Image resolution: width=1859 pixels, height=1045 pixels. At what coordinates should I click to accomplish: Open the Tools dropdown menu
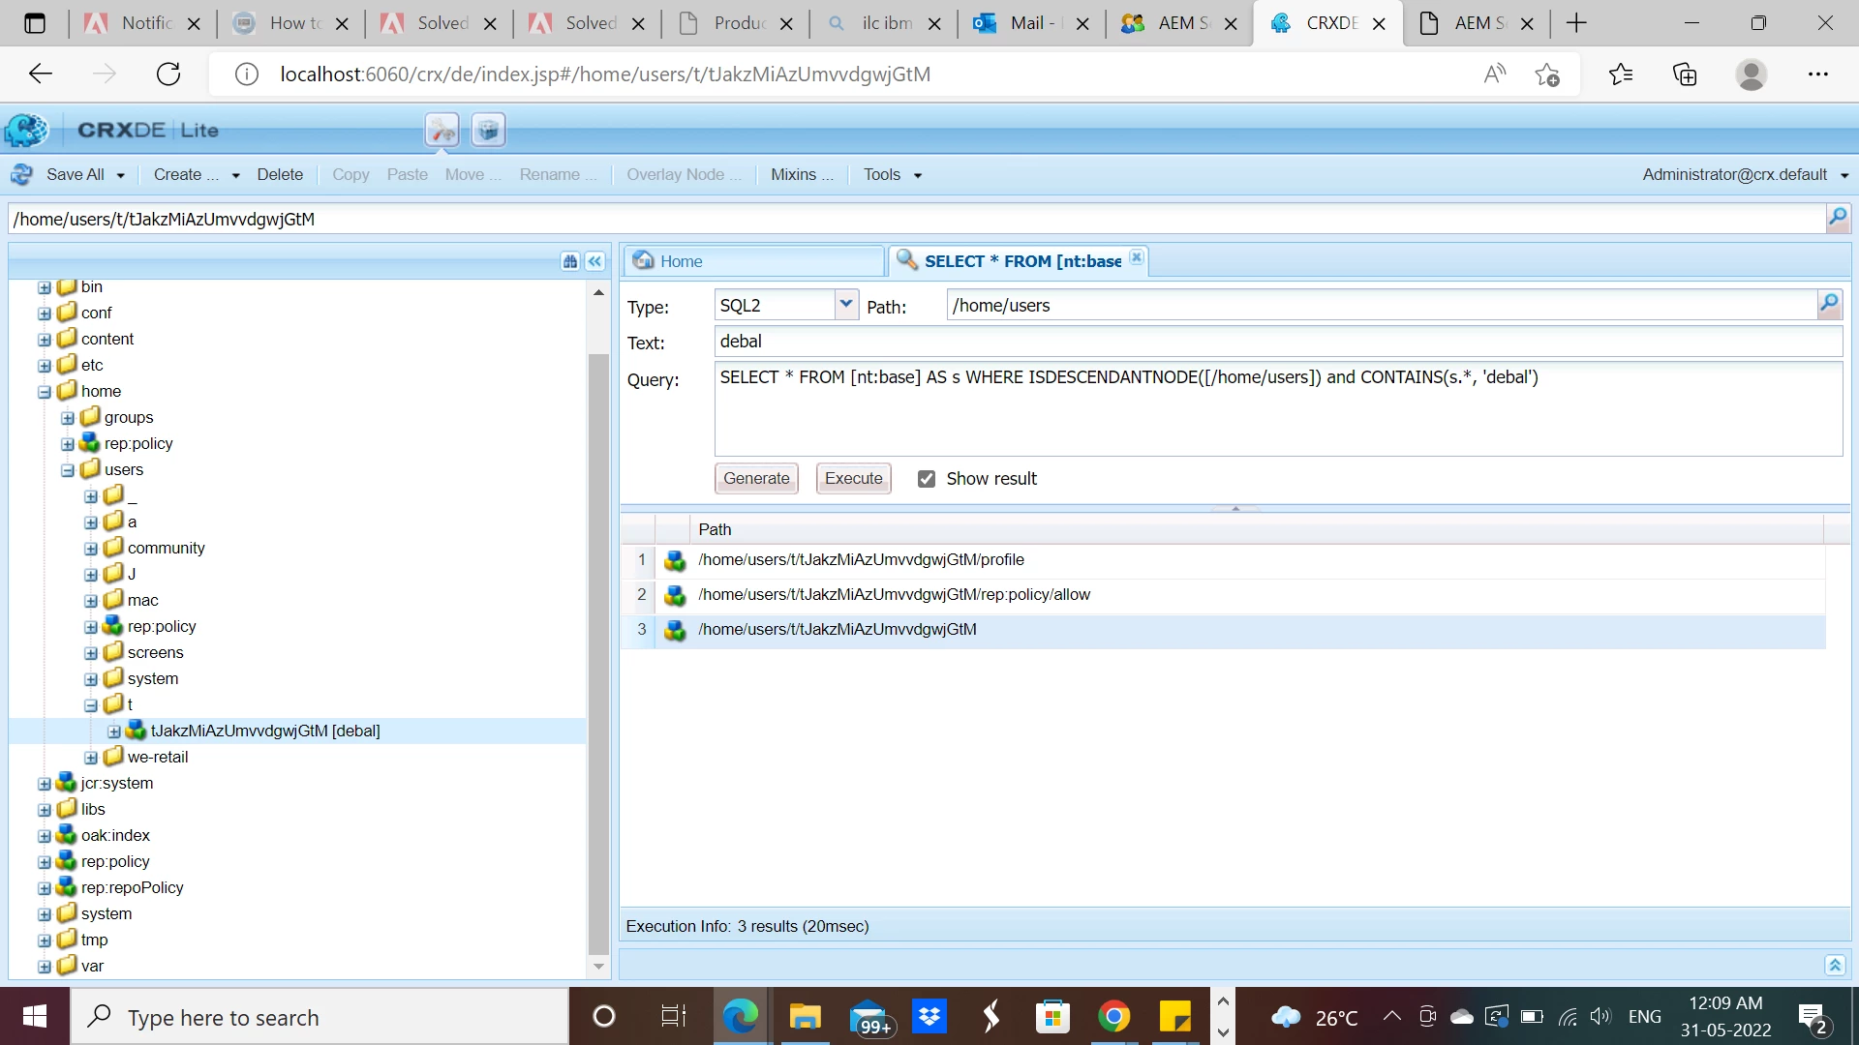[892, 174]
